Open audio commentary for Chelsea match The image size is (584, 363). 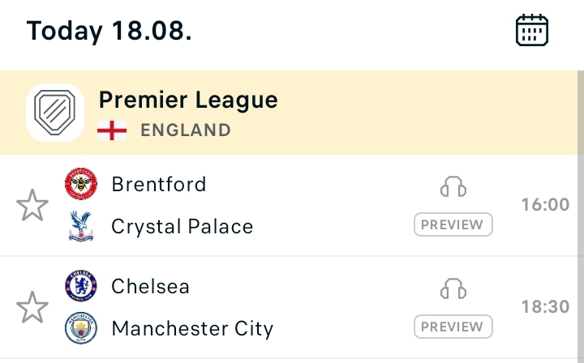coord(453,289)
